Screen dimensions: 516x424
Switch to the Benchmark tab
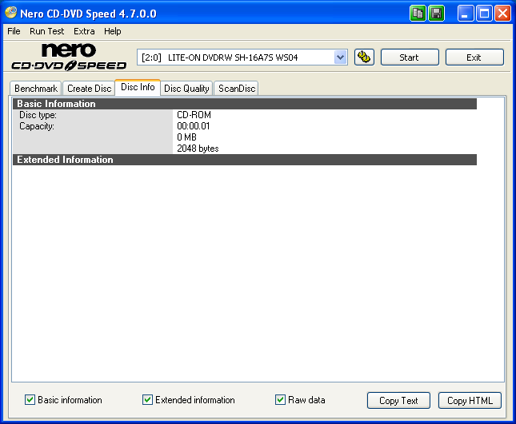(36, 89)
